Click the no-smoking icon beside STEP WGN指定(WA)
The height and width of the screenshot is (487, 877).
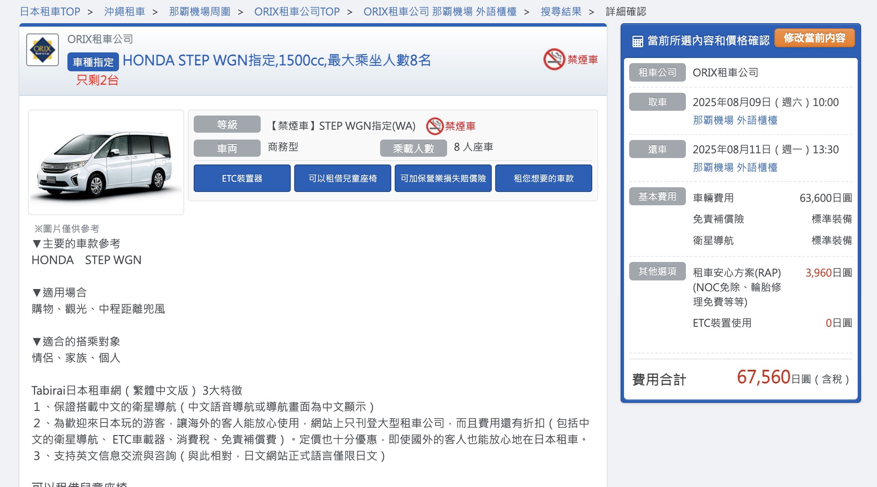(435, 126)
